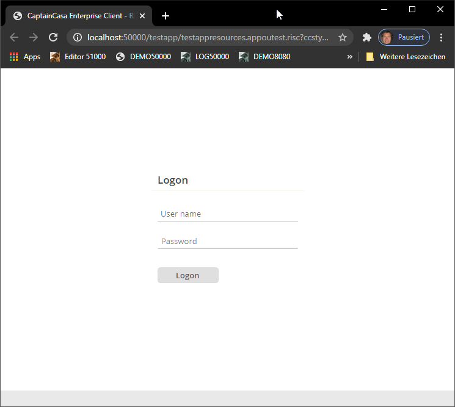Open the Extensions puzzle icon
This screenshot has height=407, width=455.
pos(366,37)
